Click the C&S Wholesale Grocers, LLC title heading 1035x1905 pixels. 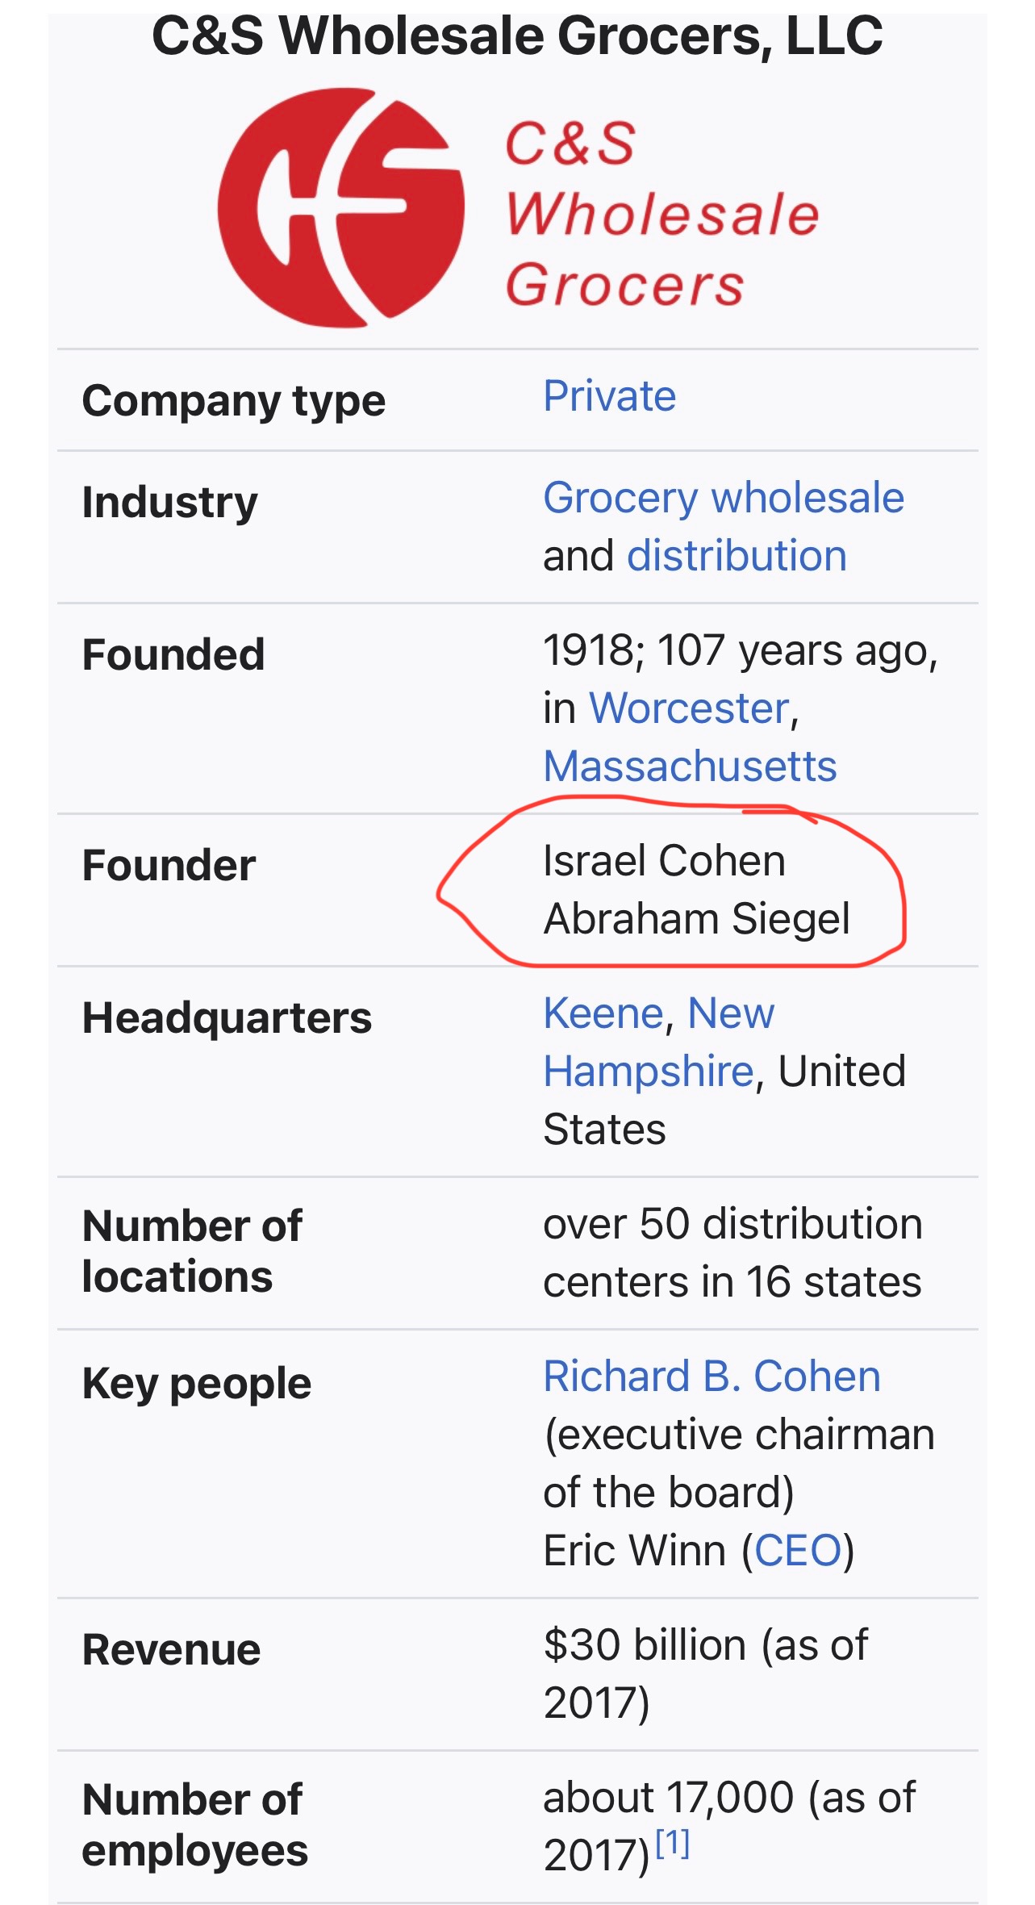click(x=517, y=36)
